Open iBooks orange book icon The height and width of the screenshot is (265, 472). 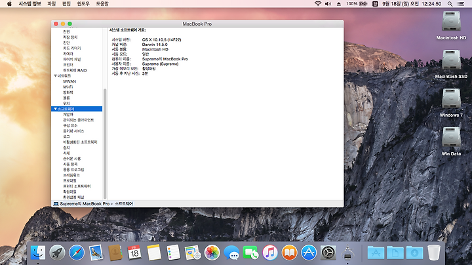point(289,253)
